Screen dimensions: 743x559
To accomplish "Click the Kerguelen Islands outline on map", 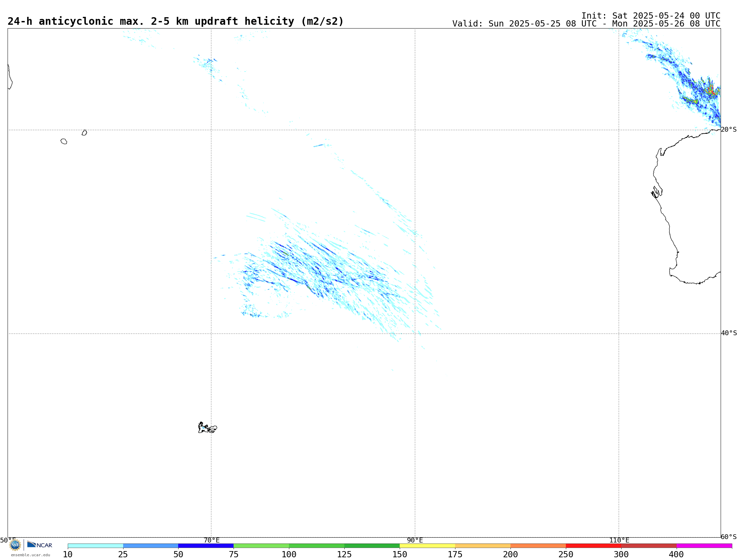I will click(207, 428).
